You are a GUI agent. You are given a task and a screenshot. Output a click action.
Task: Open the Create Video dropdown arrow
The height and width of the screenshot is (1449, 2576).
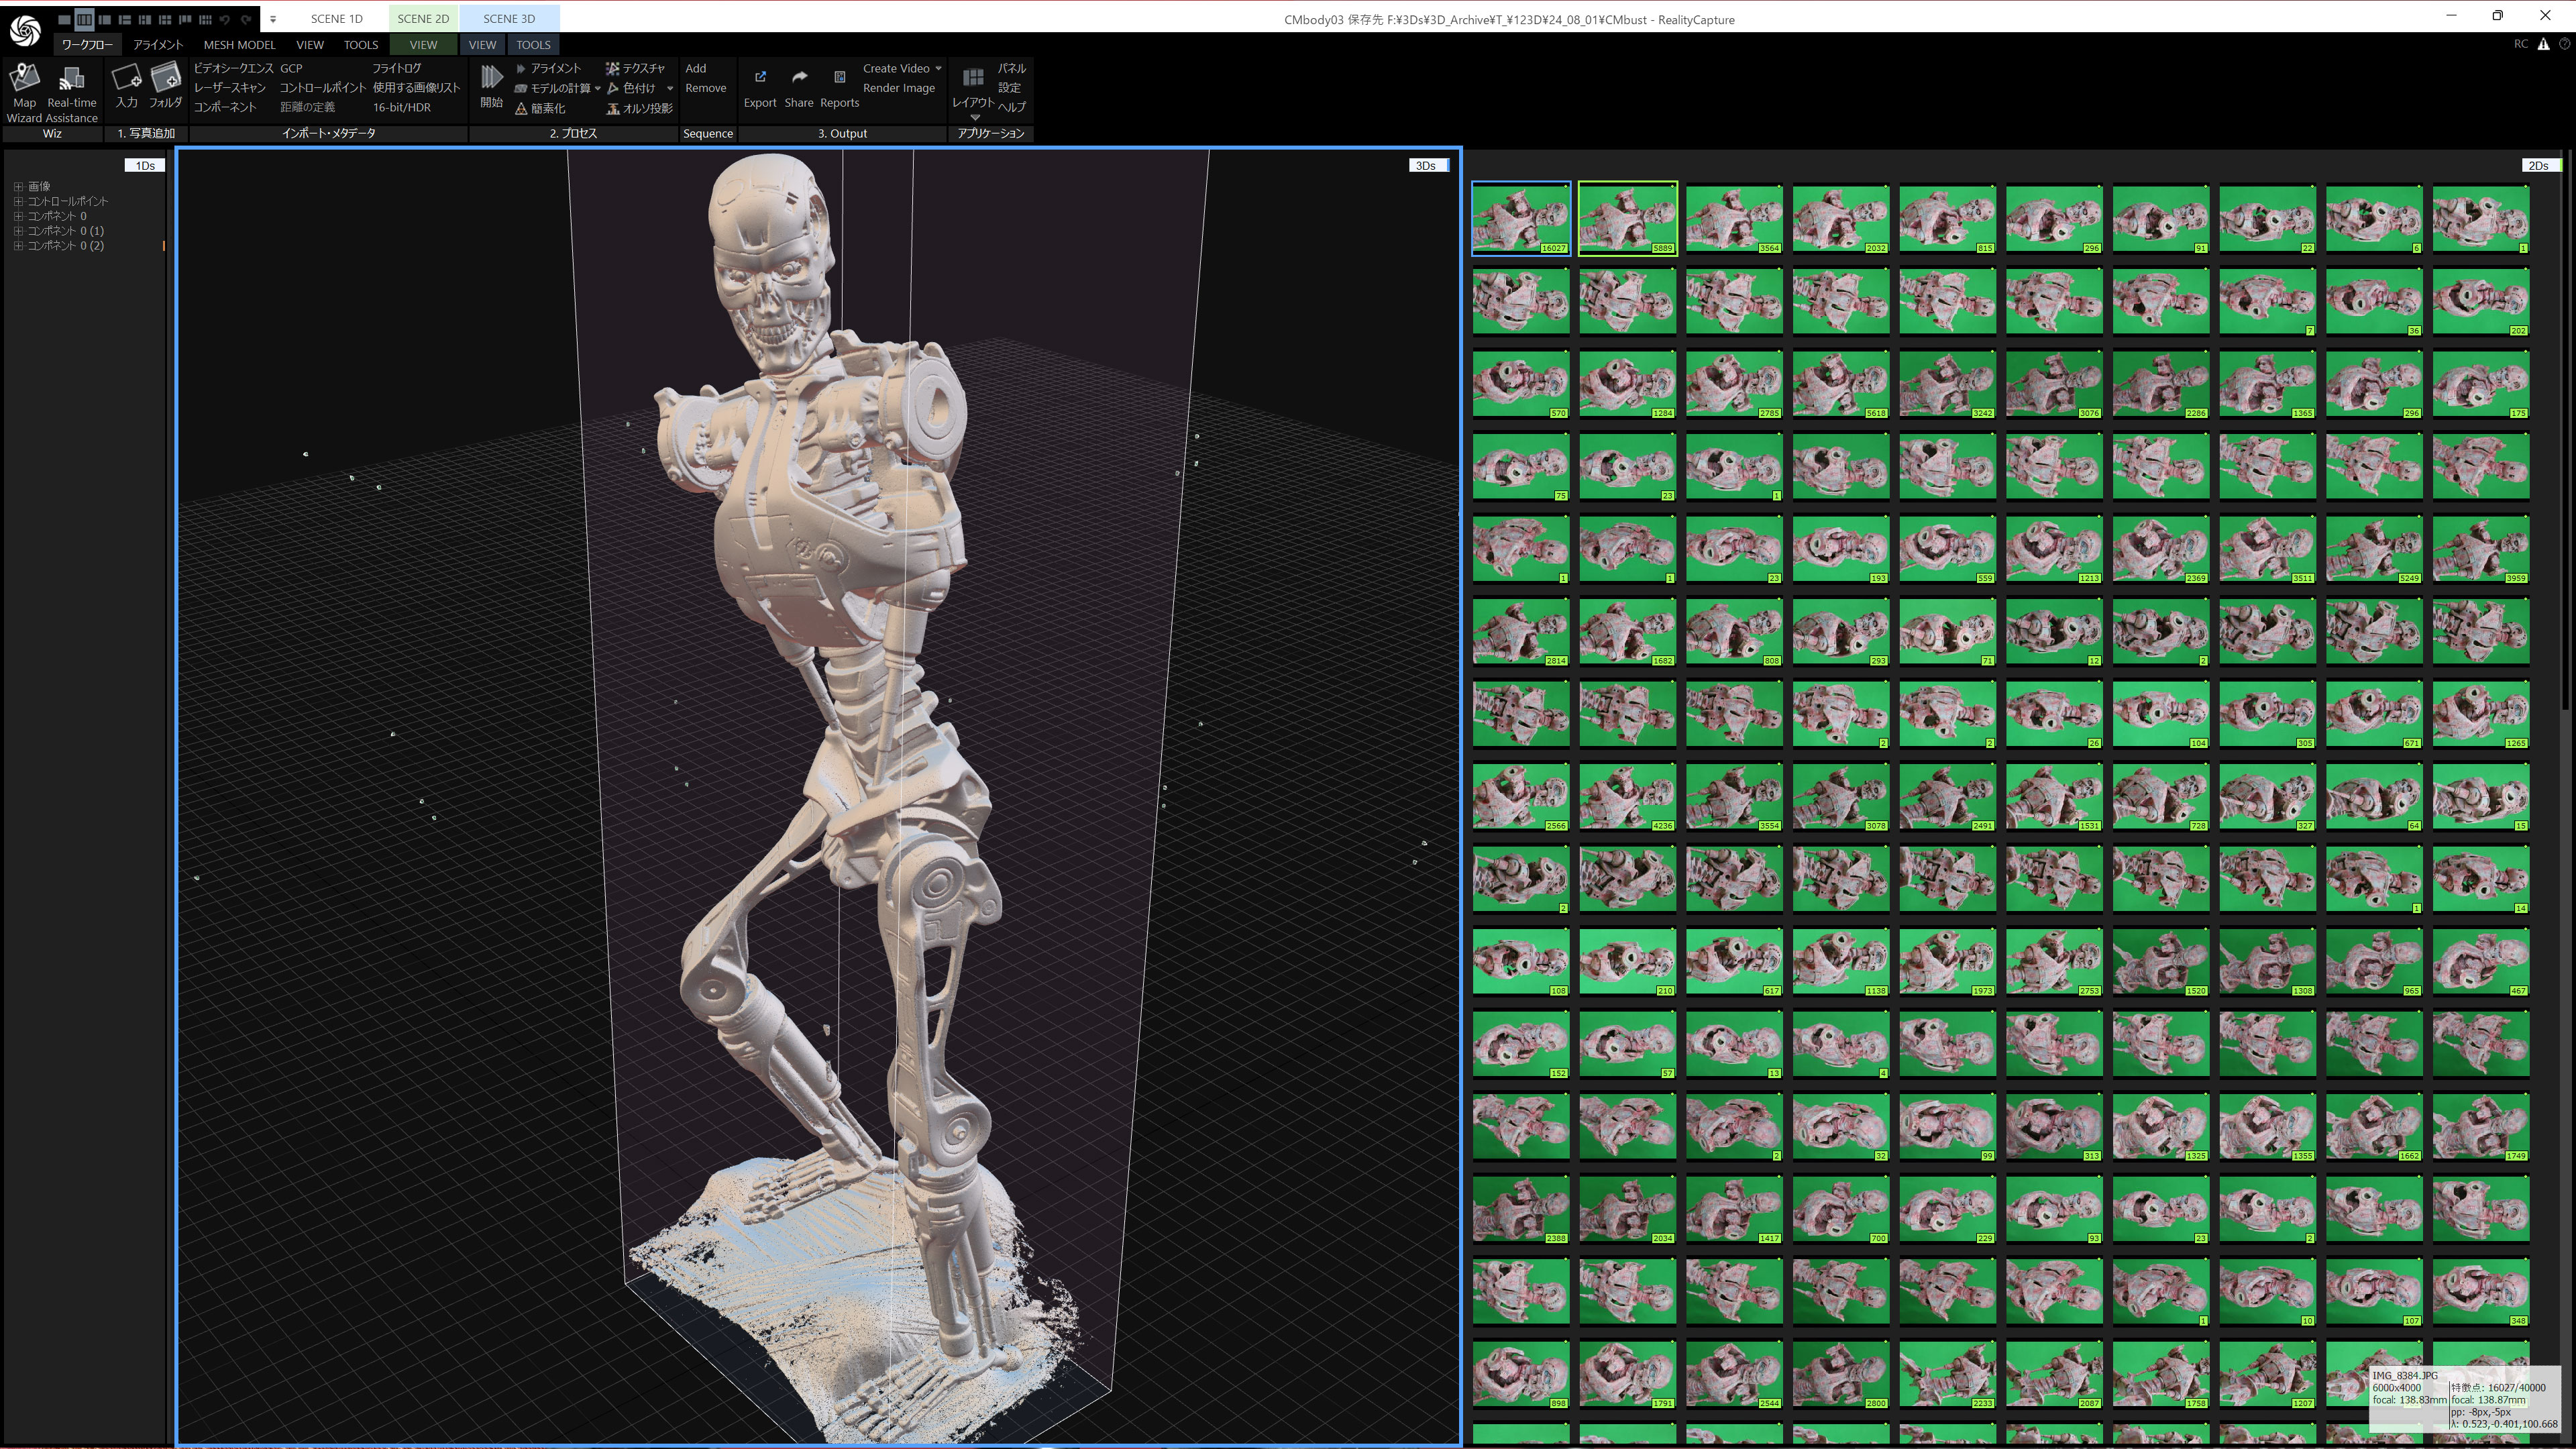point(938,69)
